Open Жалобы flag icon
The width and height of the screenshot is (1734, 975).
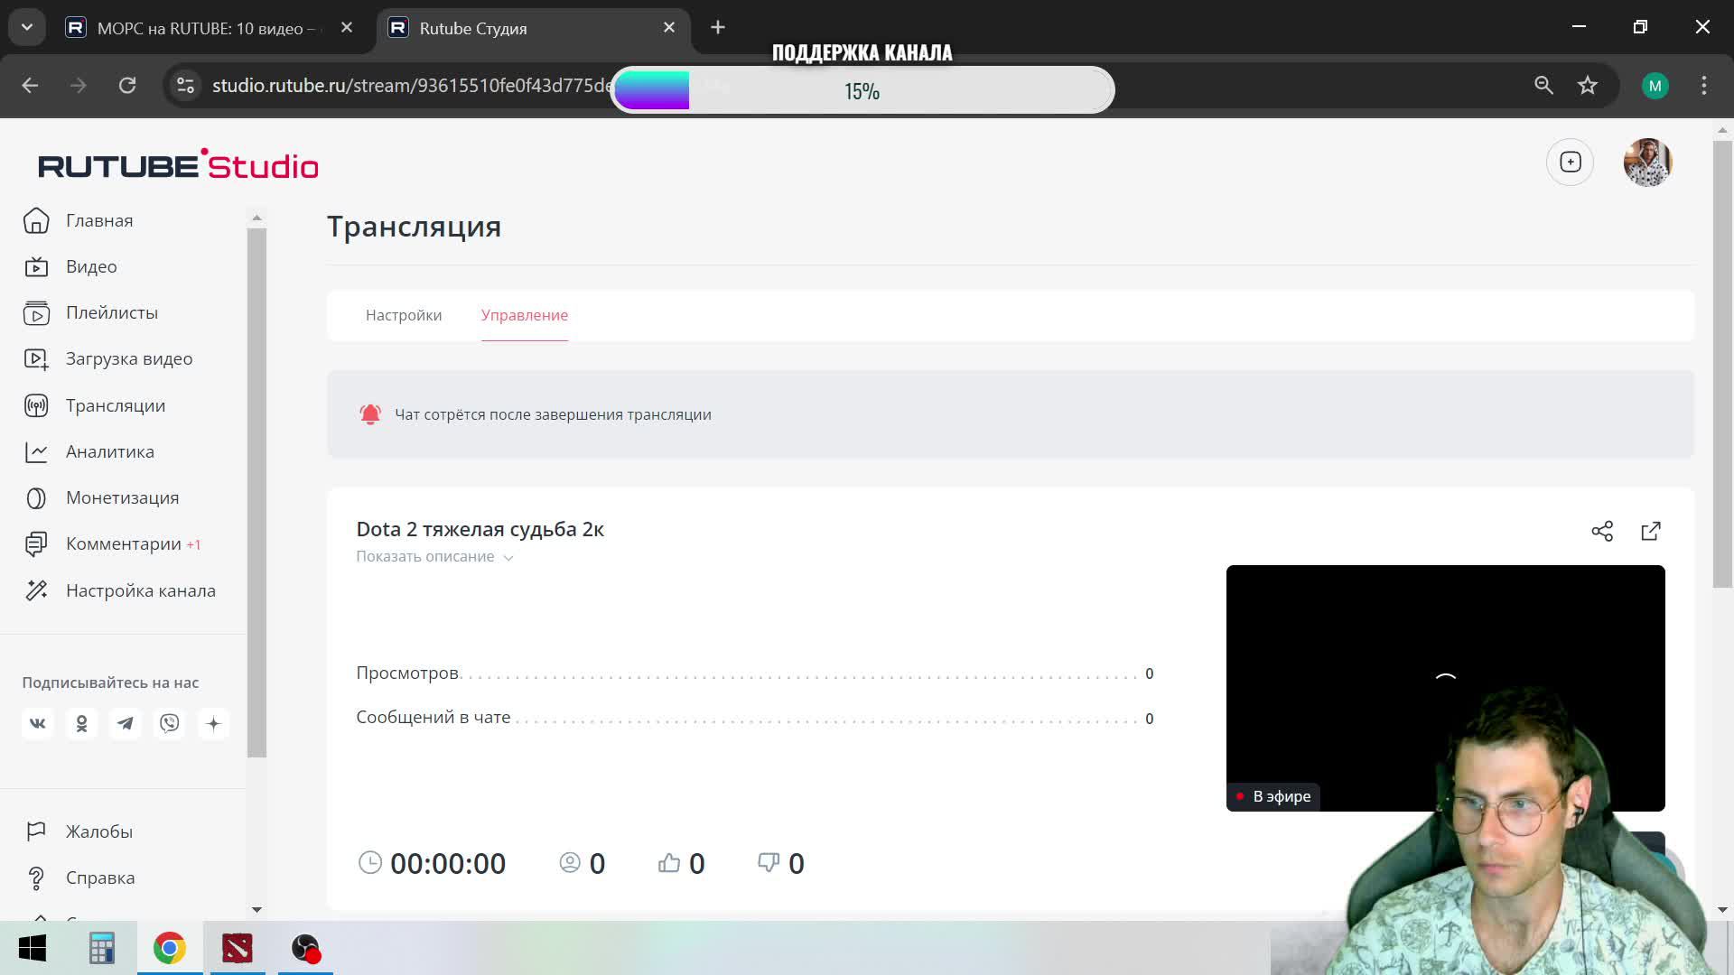tap(36, 831)
